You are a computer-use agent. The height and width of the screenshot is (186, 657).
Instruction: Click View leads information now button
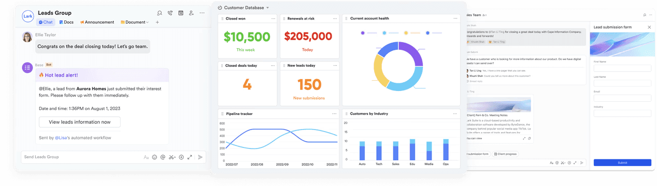coord(80,122)
